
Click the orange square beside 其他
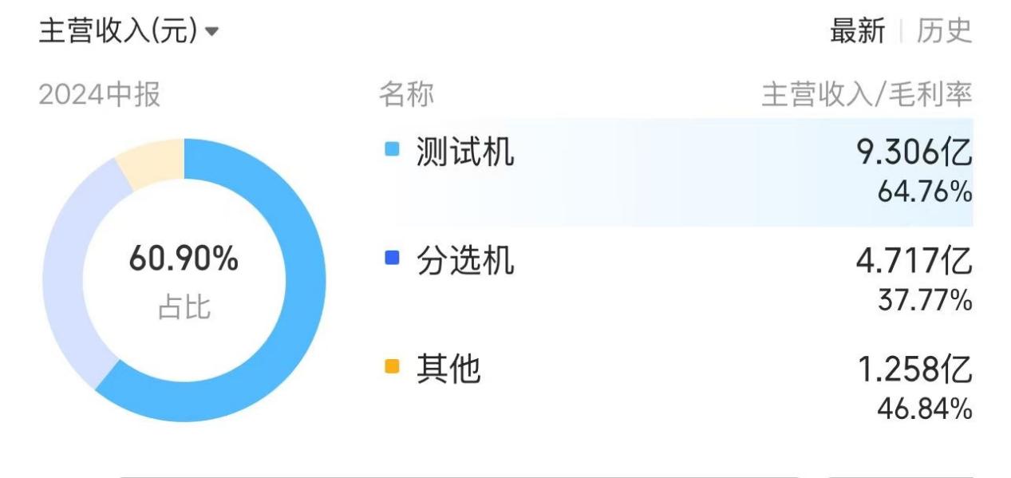[391, 367]
